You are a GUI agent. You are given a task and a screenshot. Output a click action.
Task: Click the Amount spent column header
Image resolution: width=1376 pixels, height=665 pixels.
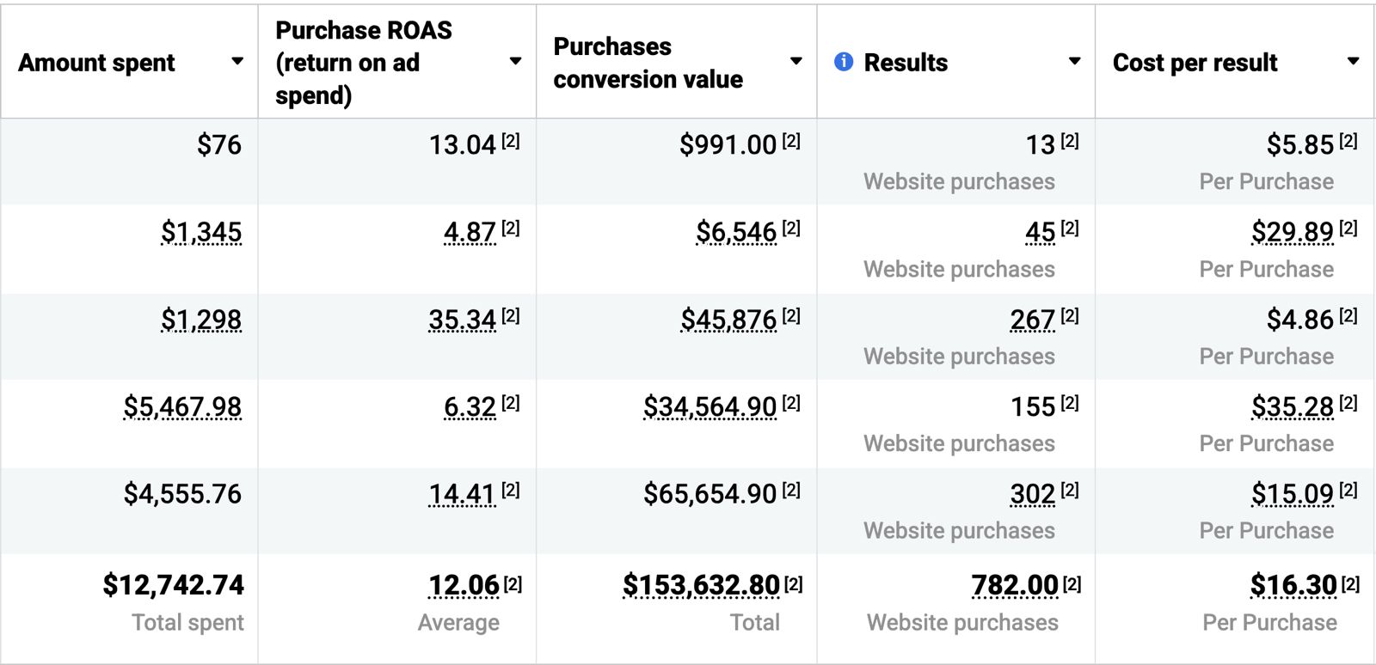(x=96, y=63)
